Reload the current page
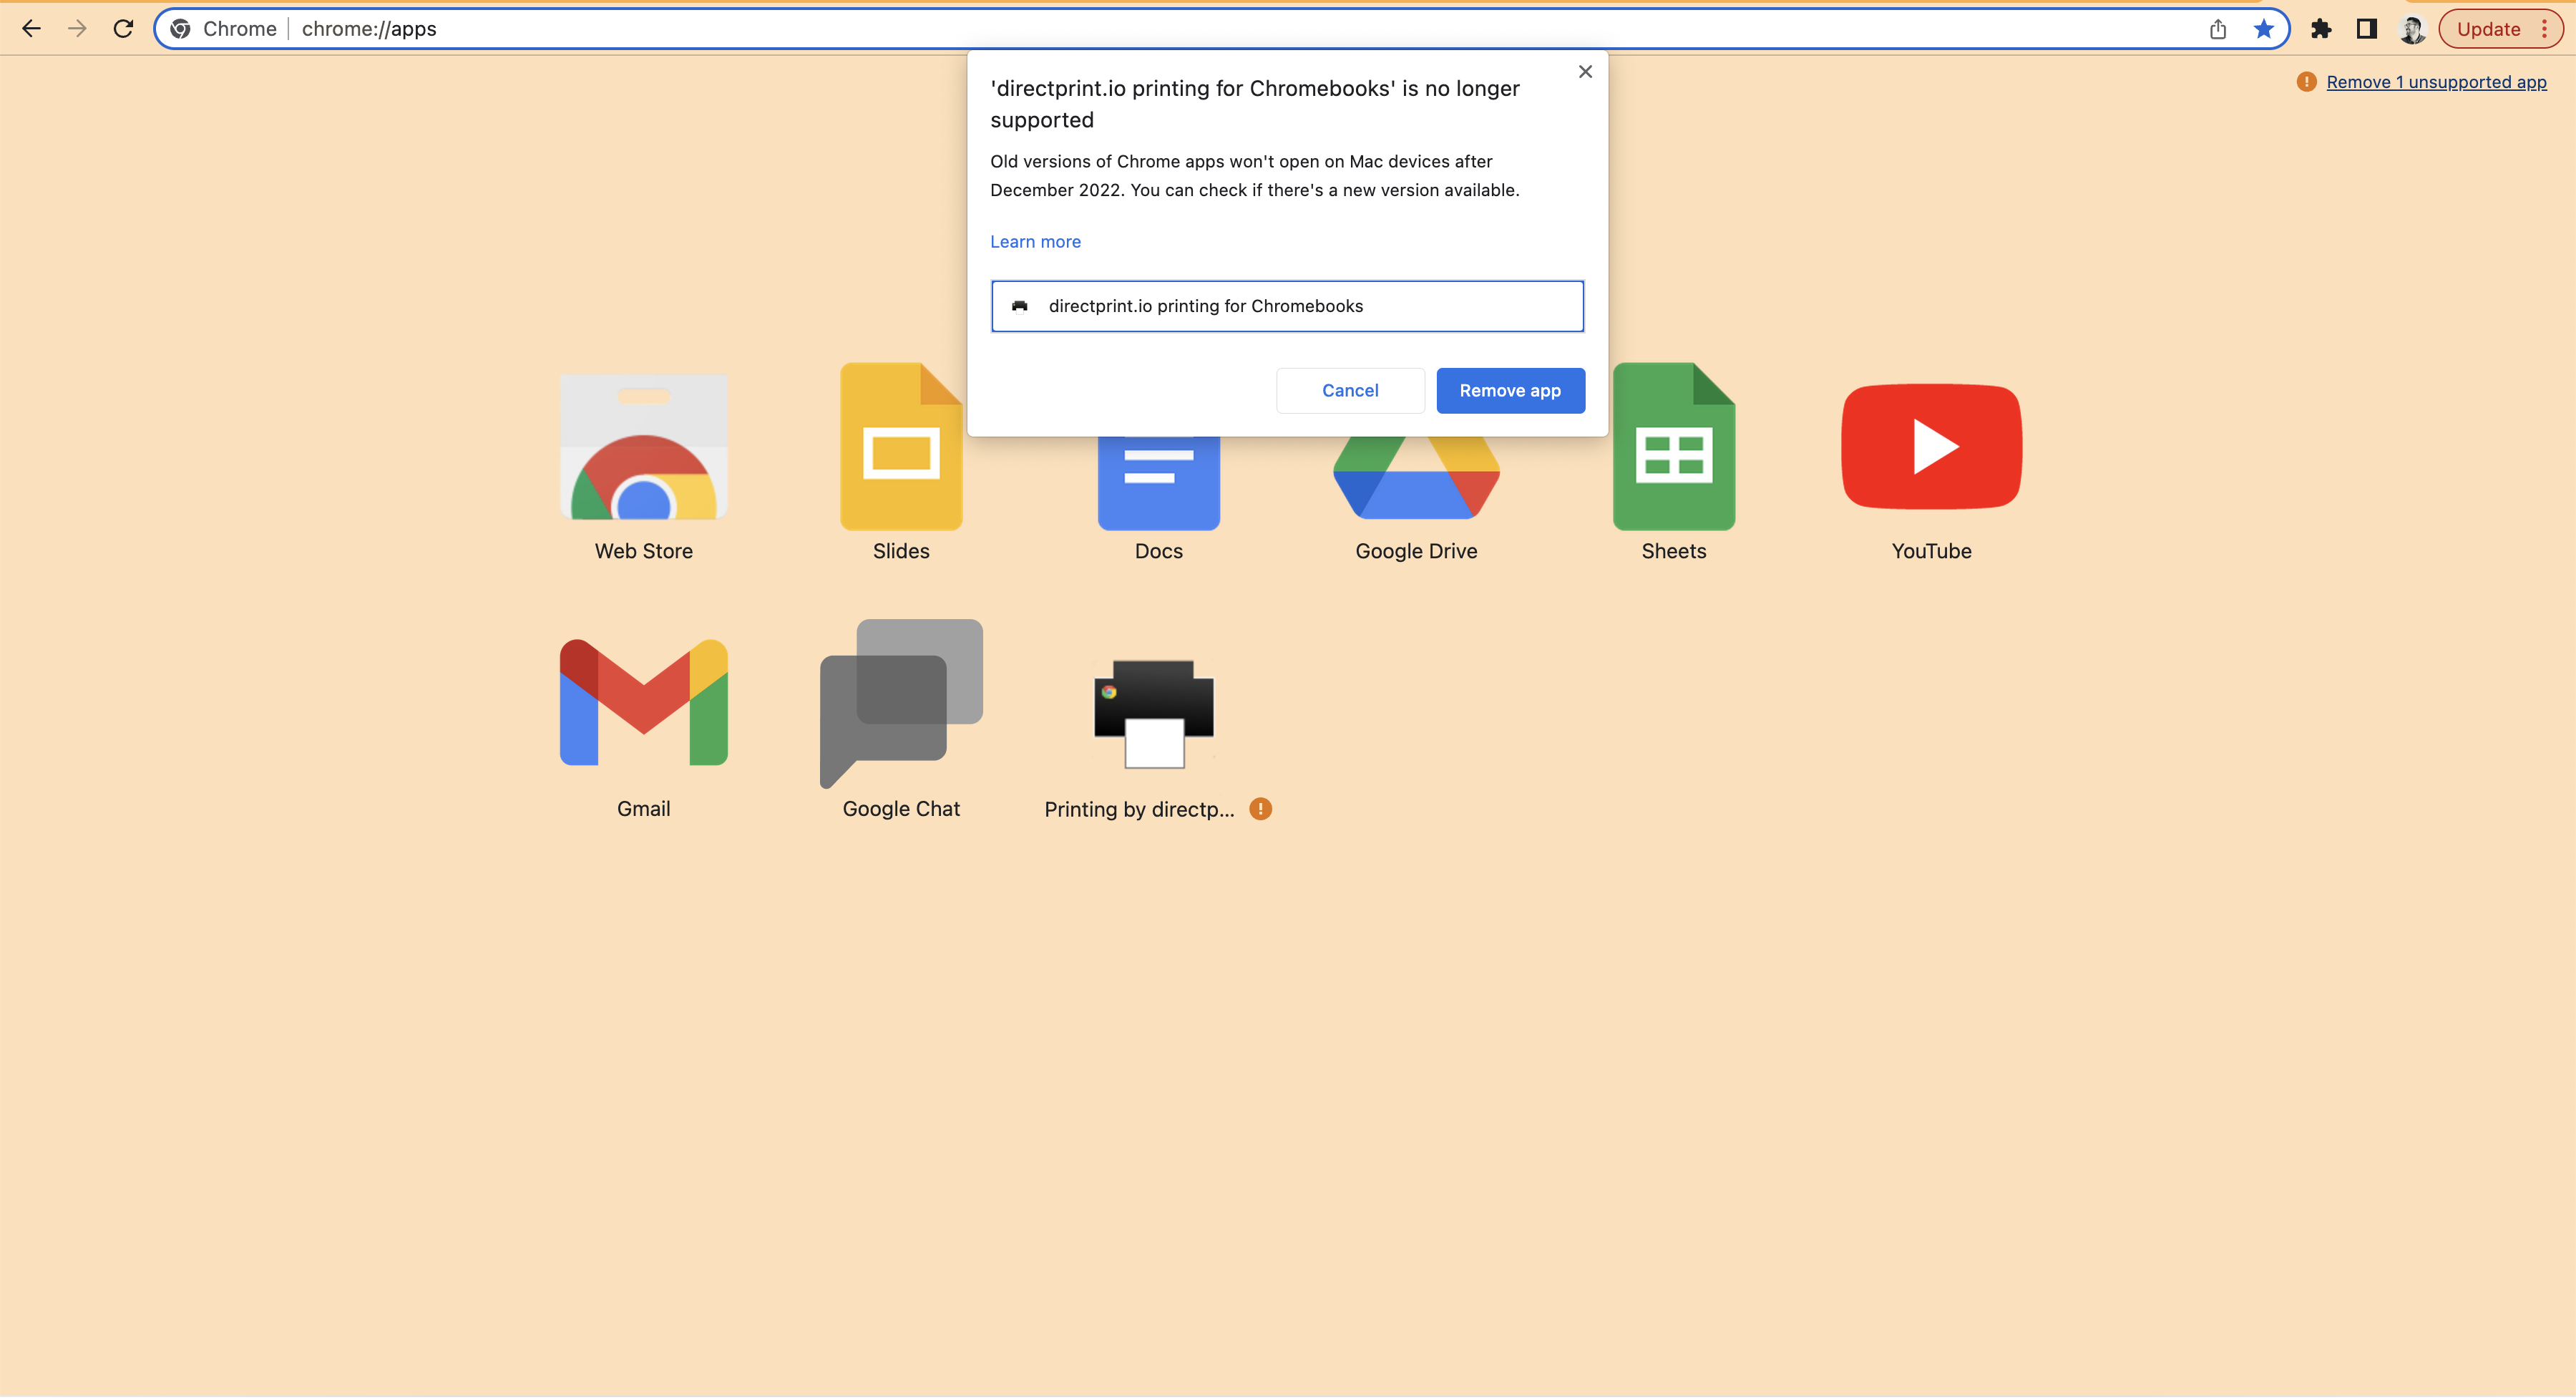The width and height of the screenshot is (2576, 1400). tap(123, 29)
